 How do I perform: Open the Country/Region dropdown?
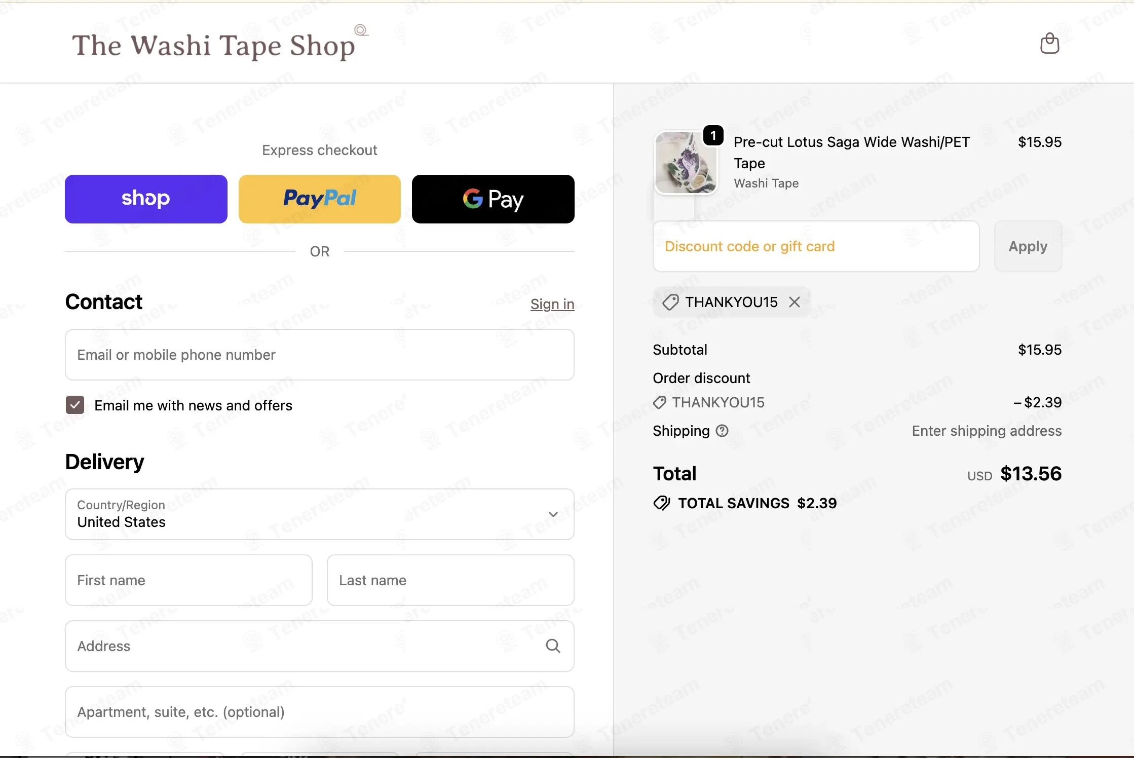tap(320, 514)
